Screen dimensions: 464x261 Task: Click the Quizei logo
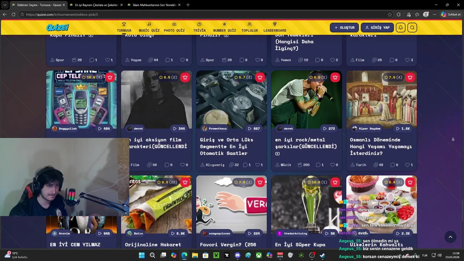58,28
